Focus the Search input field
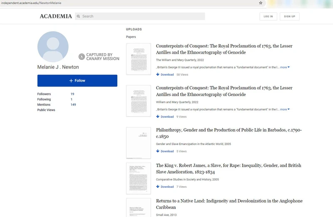Image resolution: width=333 pixels, height=217 pixels. pyautogui.click(x=140, y=16)
